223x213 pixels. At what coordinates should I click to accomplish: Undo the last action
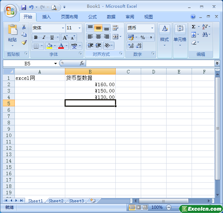(x=31, y=7)
